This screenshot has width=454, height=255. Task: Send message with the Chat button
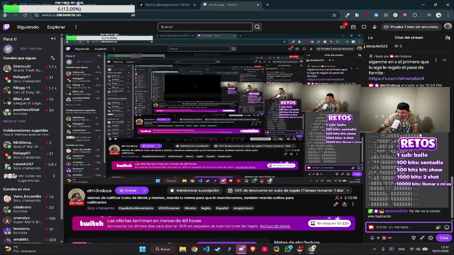(444, 238)
